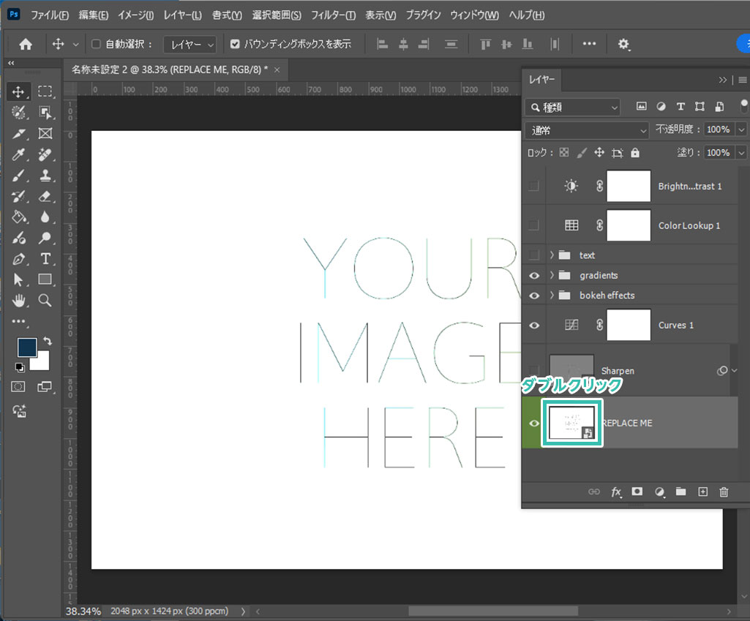The width and height of the screenshot is (750, 621).
Task: Pick the foreground color swatch
Action: (x=27, y=347)
